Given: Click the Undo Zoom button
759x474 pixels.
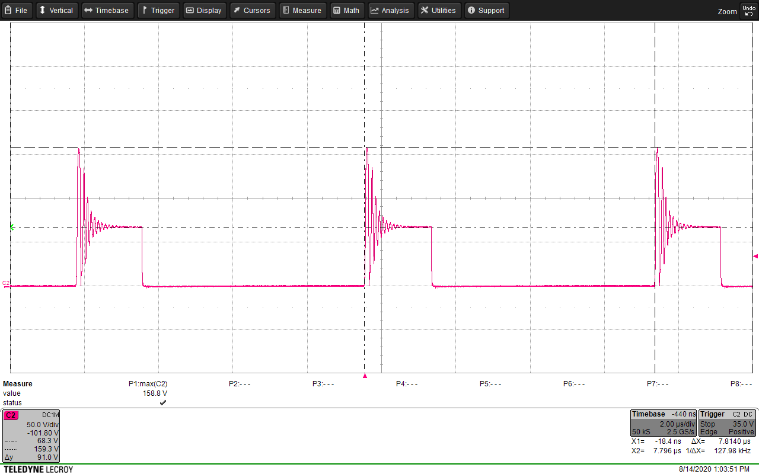Looking at the screenshot, I should pos(748,10).
